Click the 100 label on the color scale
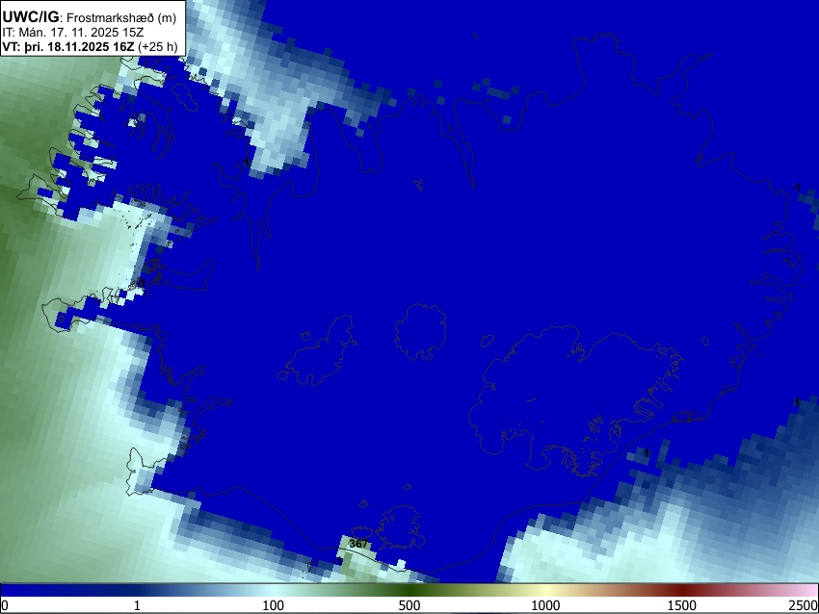This screenshot has height=614, width=819. [x=274, y=605]
